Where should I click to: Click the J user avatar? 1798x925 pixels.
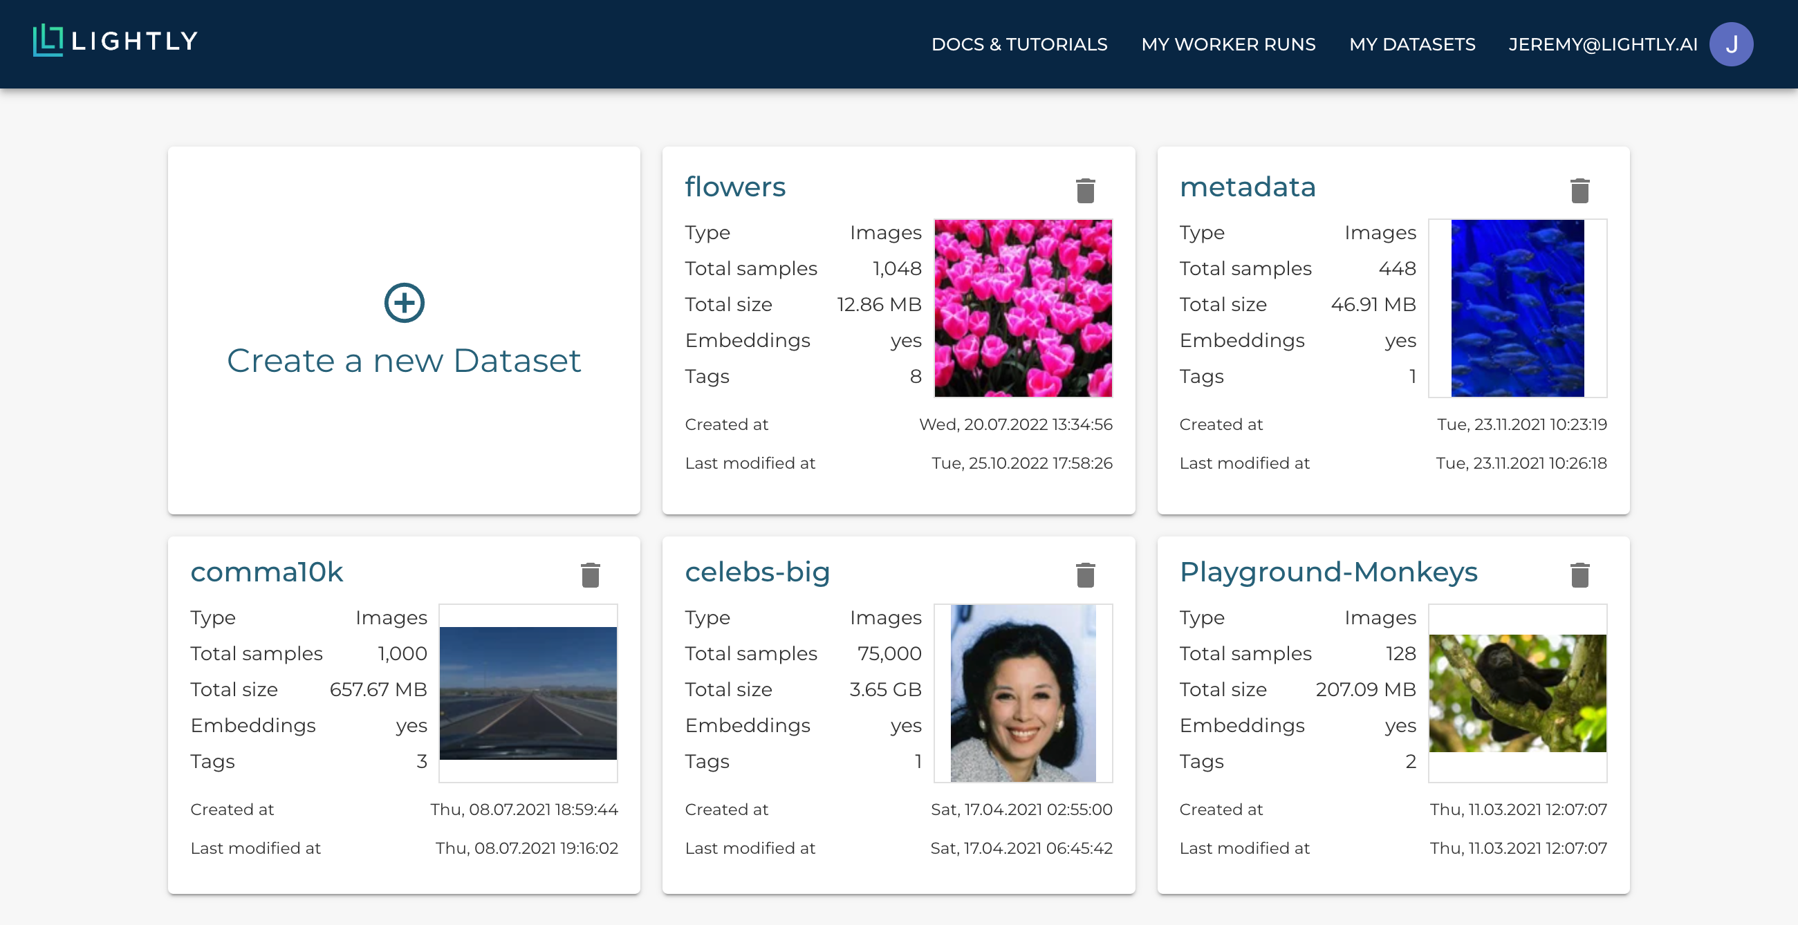click(1730, 44)
